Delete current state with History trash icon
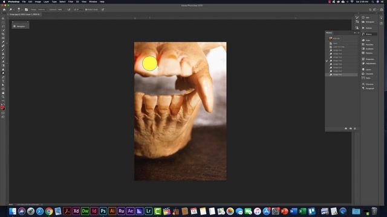The width and height of the screenshot is (387, 217). [x=355, y=128]
